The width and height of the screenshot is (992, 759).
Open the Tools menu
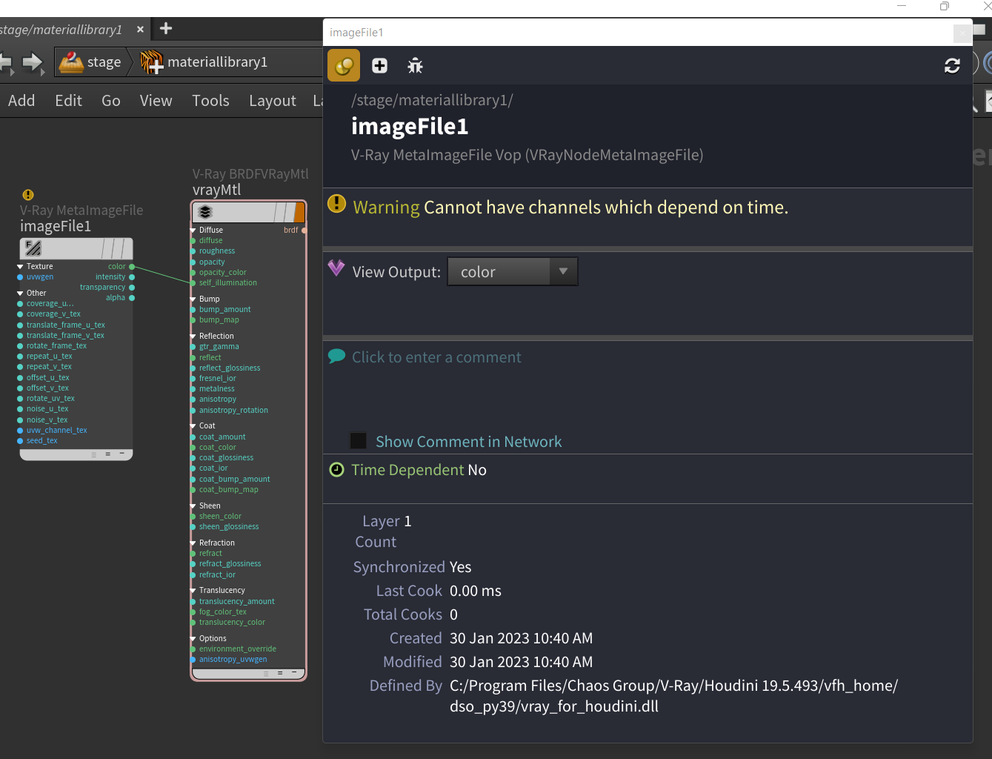click(210, 100)
